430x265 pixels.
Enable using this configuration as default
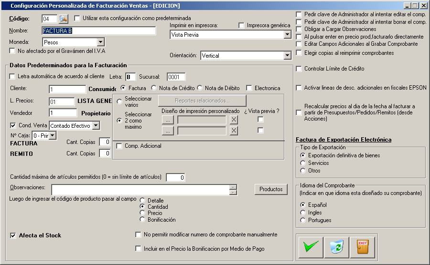pyautogui.click(x=77, y=18)
